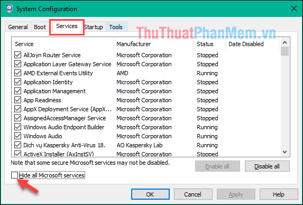Open the Boot tab

click(x=40, y=27)
